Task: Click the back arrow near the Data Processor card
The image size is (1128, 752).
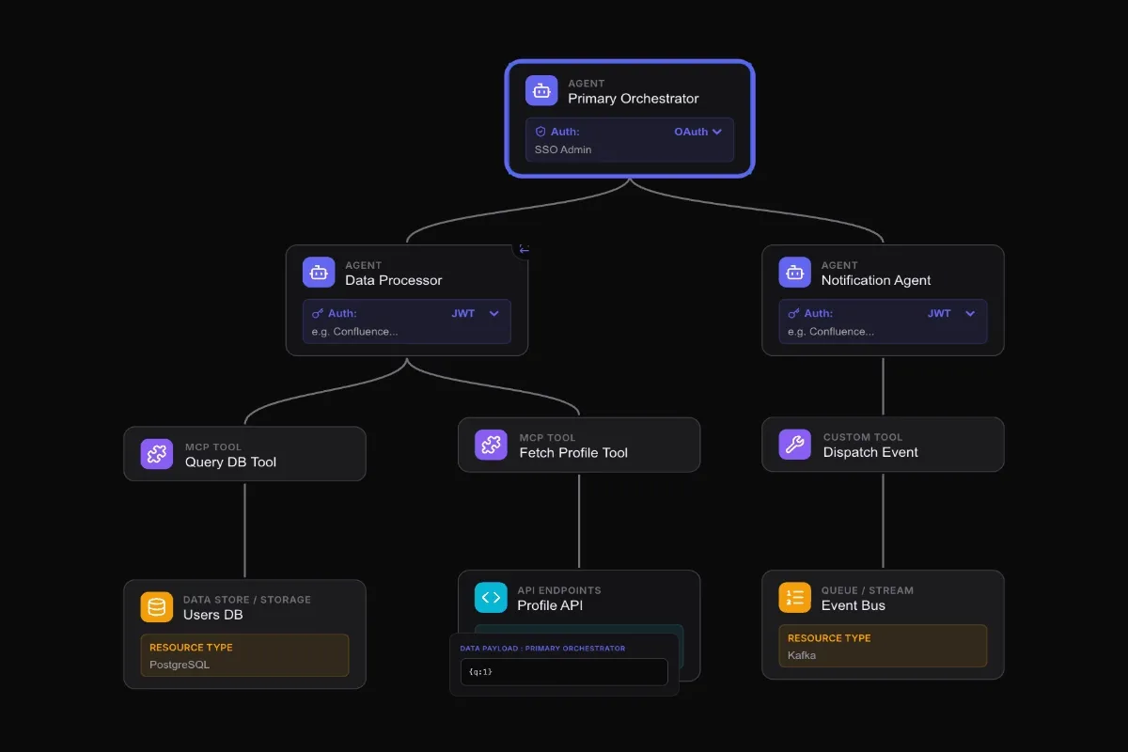Action: 523,249
